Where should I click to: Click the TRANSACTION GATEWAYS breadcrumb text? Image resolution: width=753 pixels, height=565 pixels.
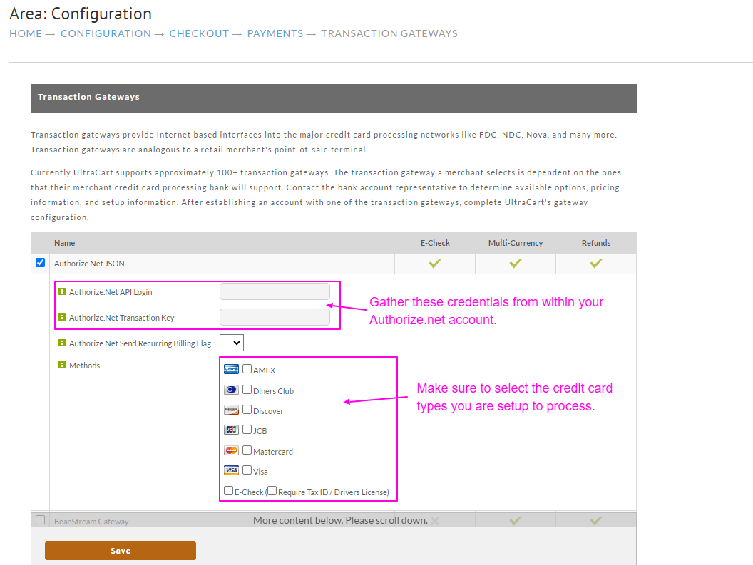(x=389, y=33)
